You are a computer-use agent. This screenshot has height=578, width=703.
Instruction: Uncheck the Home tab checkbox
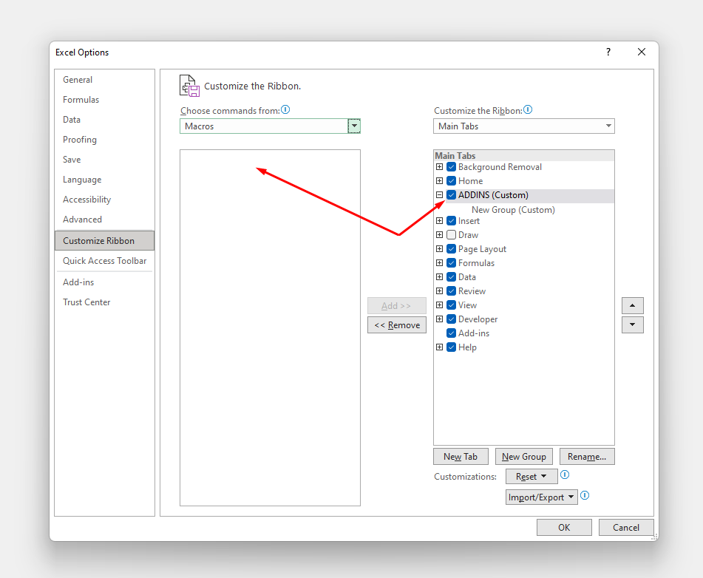click(452, 180)
